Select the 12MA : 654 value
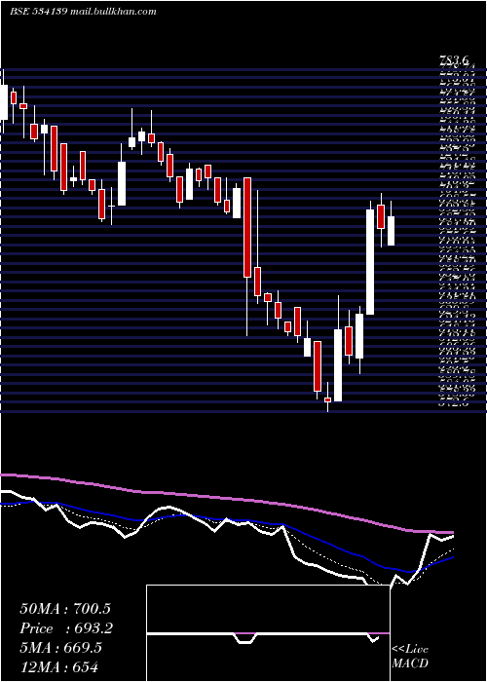The height and width of the screenshot is (682, 487). [x=59, y=666]
